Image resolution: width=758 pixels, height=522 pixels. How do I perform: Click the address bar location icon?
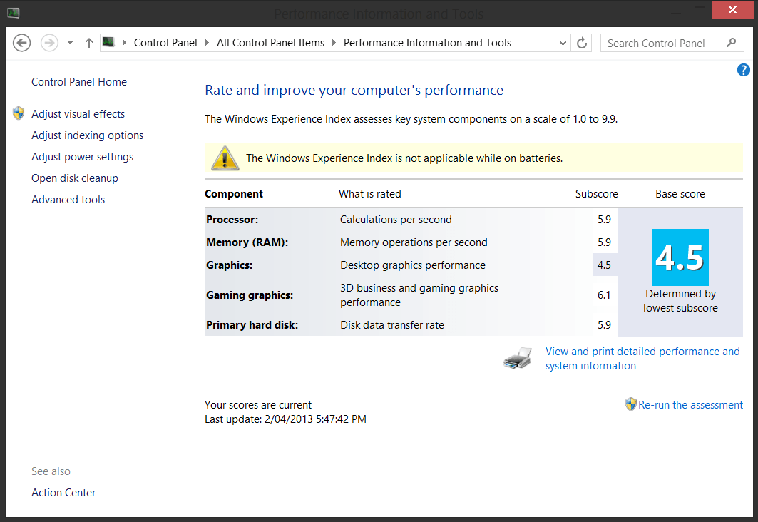tap(108, 43)
